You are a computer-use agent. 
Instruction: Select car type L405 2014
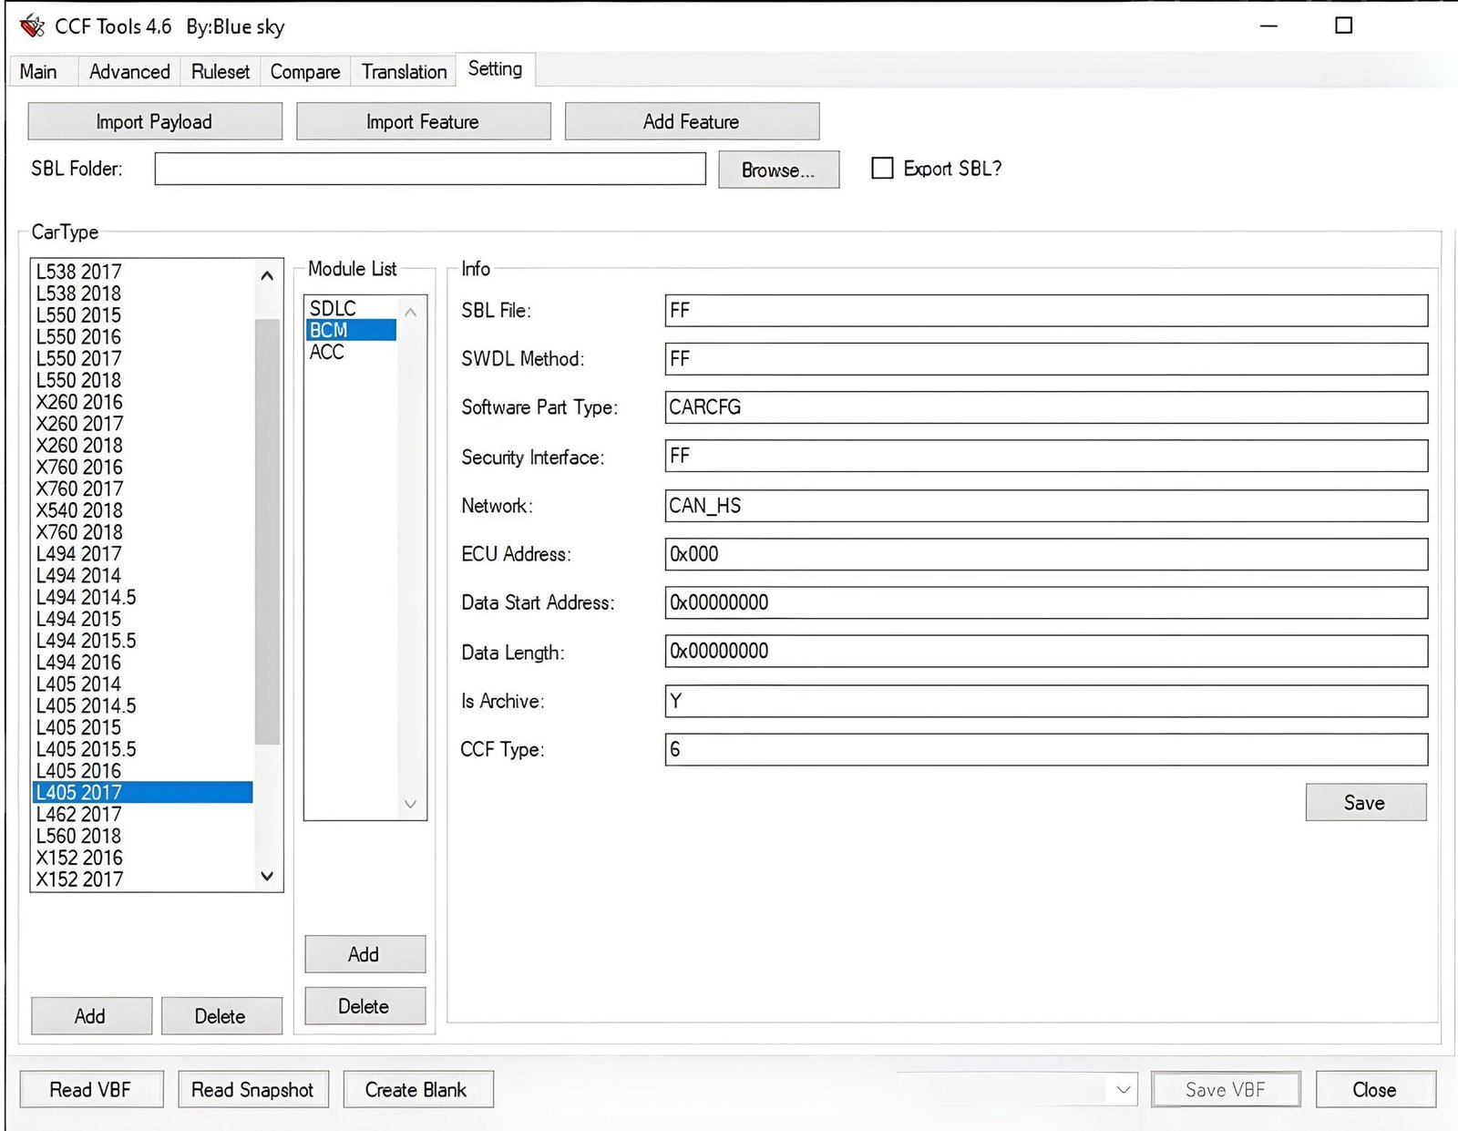click(x=143, y=684)
